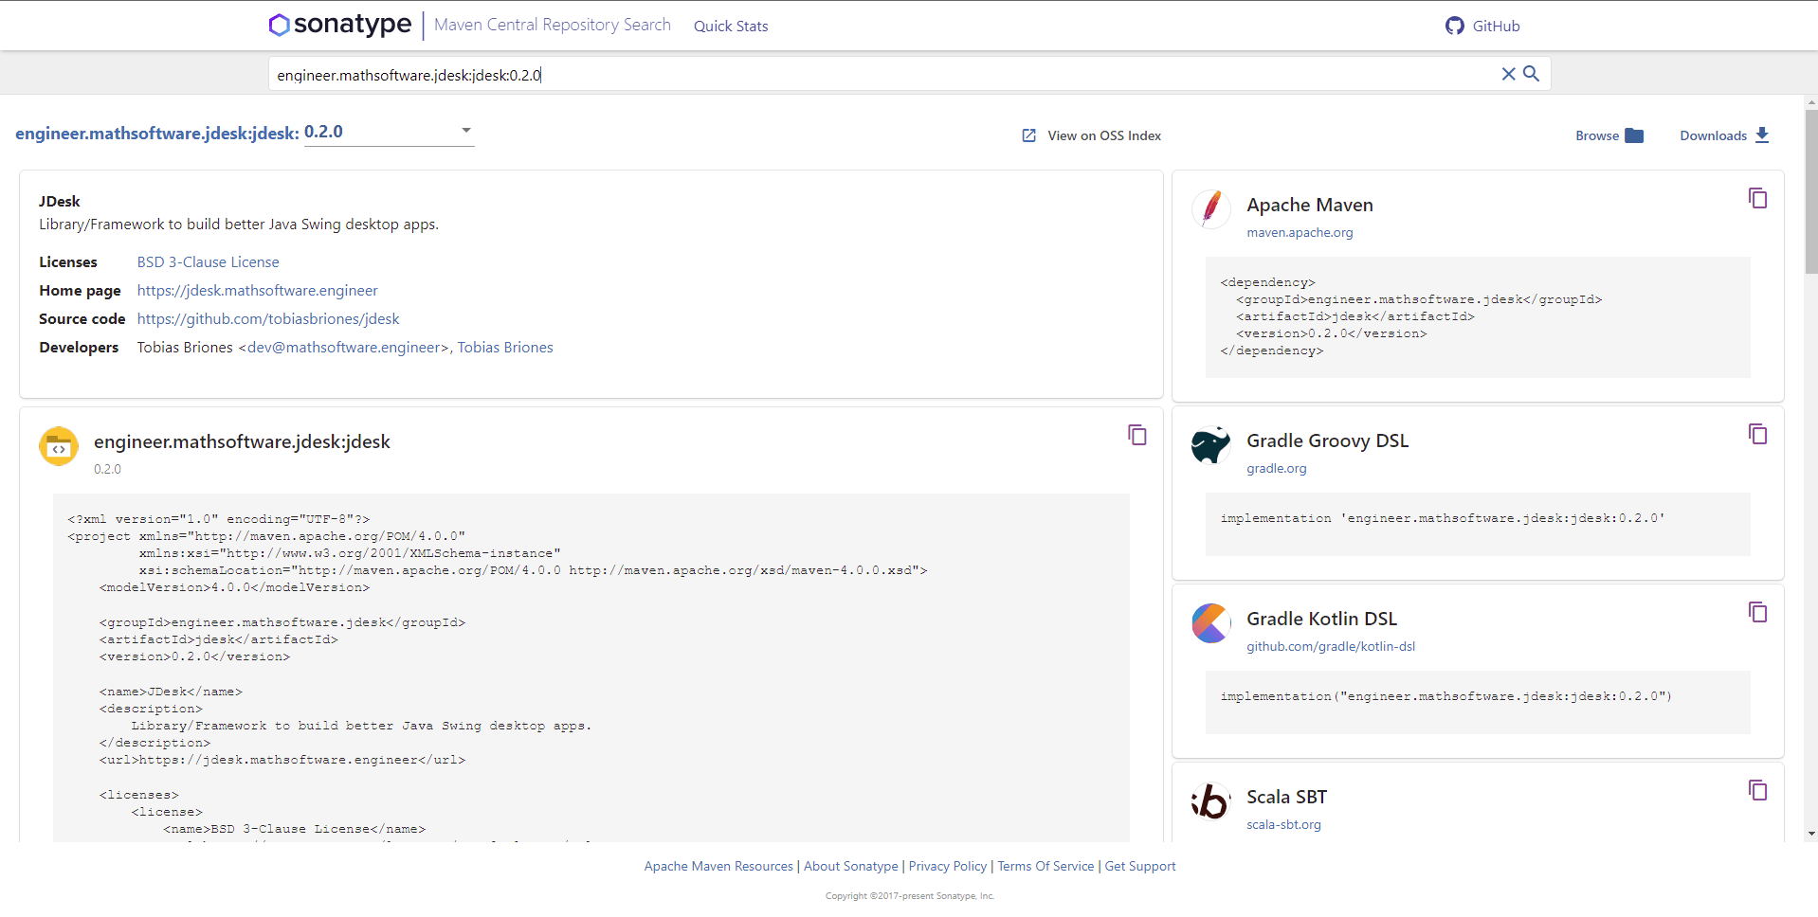The height and width of the screenshot is (917, 1818).
Task: Open Privacy Policy footer link
Action: point(947,866)
